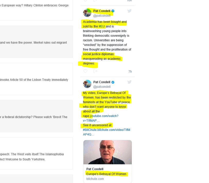Click bitchute.com domain on the video card
The width and height of the screenshot is (209, 183).
95,179
